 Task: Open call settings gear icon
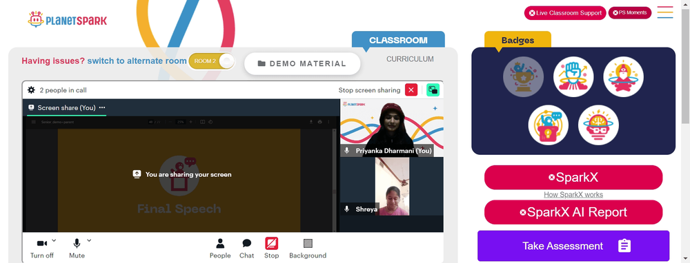[x=31, y=90]
